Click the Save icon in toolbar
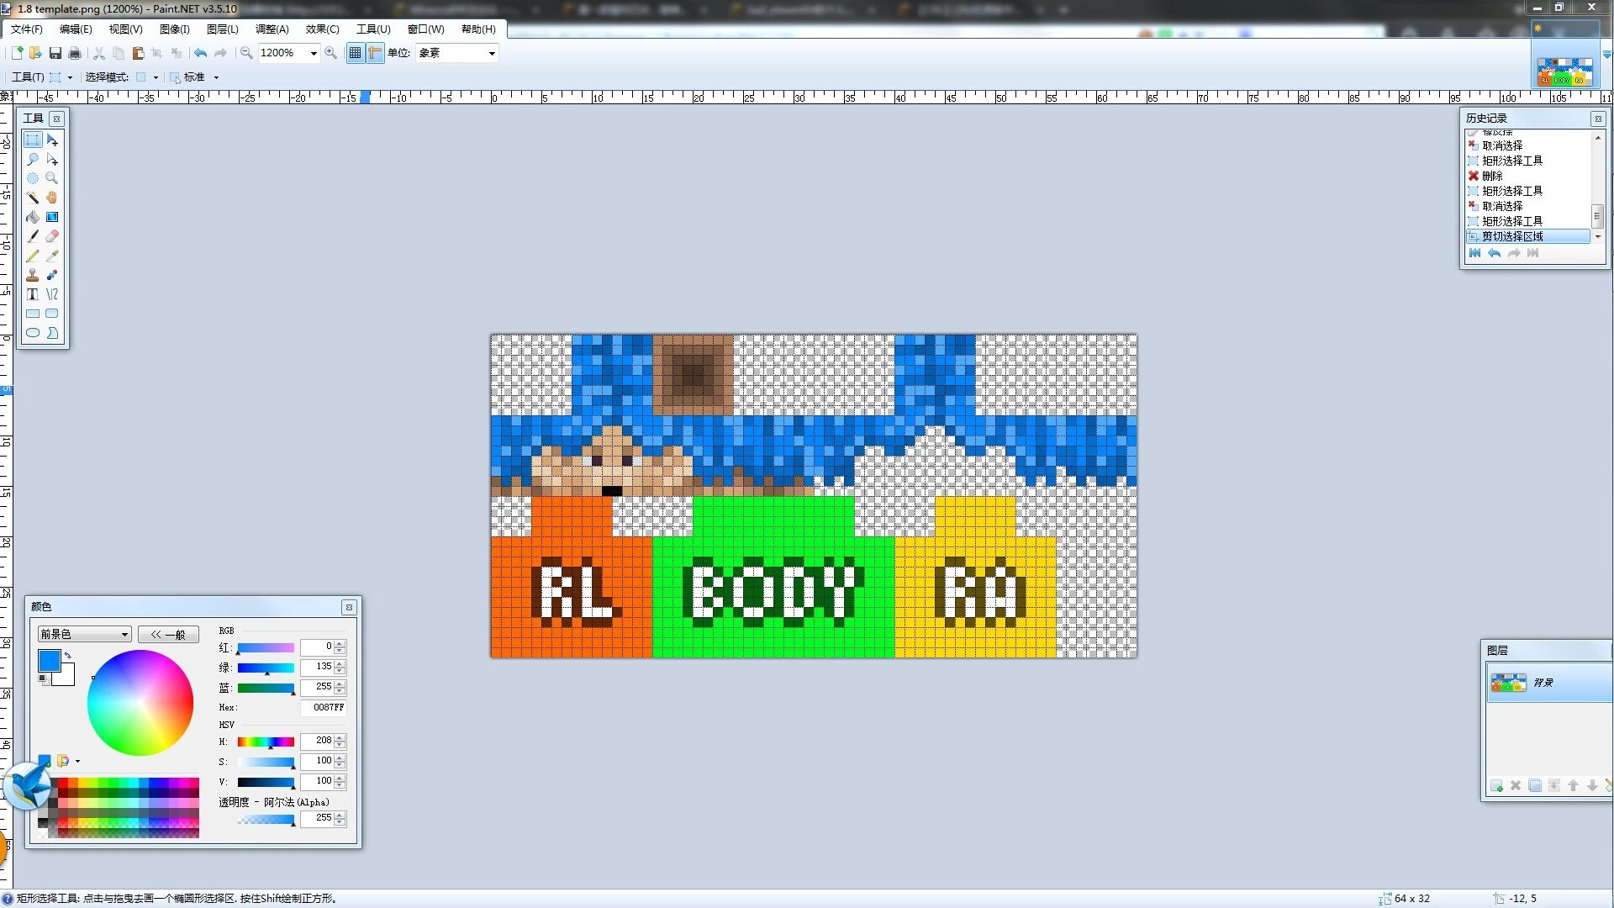This screenshot has width=1614, height=908. (55, 53)
